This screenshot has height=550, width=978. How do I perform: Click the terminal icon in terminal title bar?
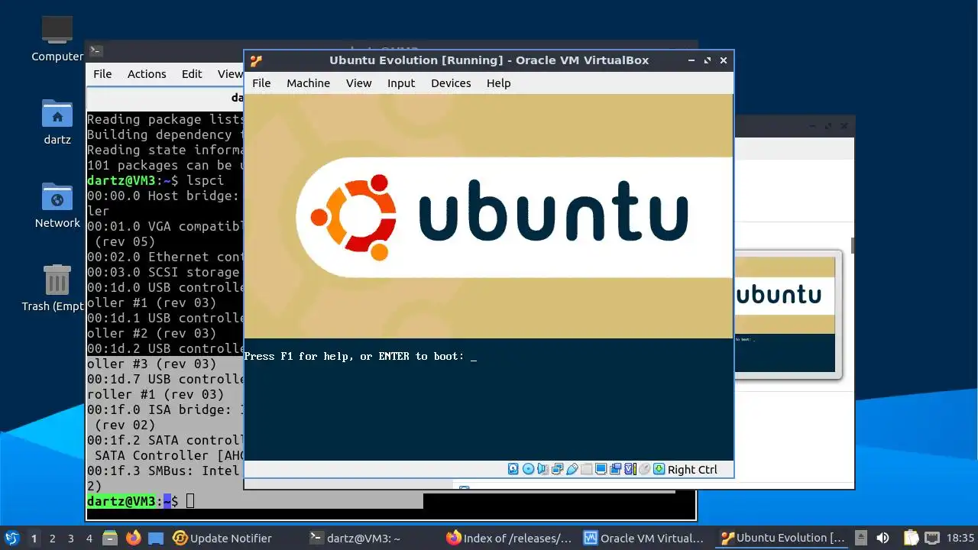coord(96,50)
